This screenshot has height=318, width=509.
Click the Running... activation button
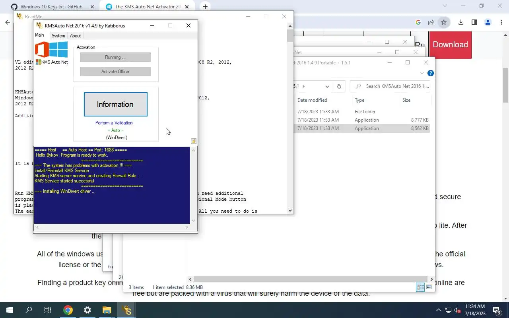pyautogui.click(x=115, y=57)
